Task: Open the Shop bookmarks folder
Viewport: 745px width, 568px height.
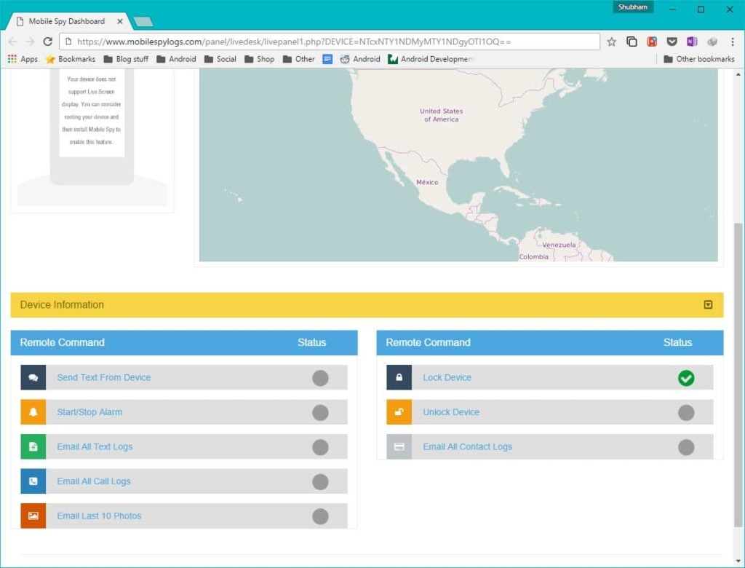Action: click(x=260, y=59)
